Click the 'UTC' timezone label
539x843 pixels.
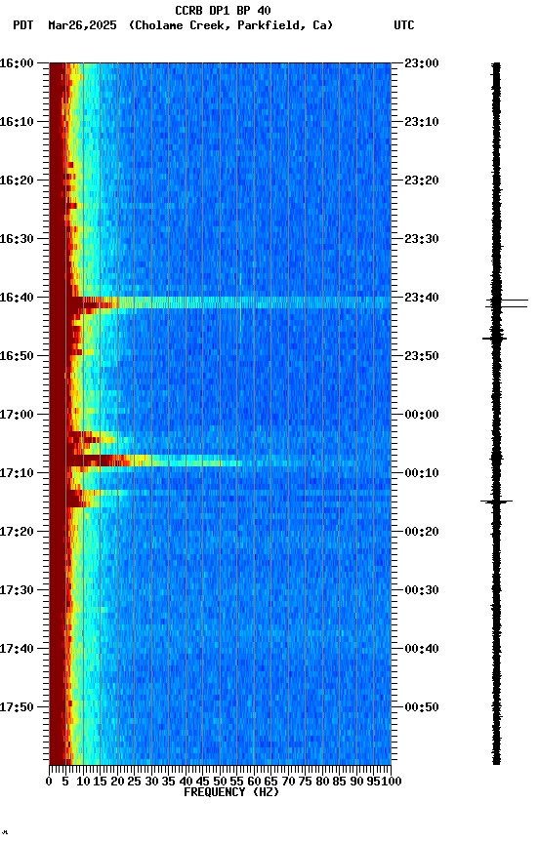404,25
